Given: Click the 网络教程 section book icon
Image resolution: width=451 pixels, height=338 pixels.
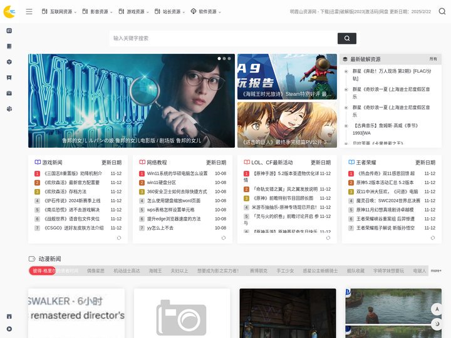Looking at the screenshot, I should pyautogui.click(x=142, y=162).
